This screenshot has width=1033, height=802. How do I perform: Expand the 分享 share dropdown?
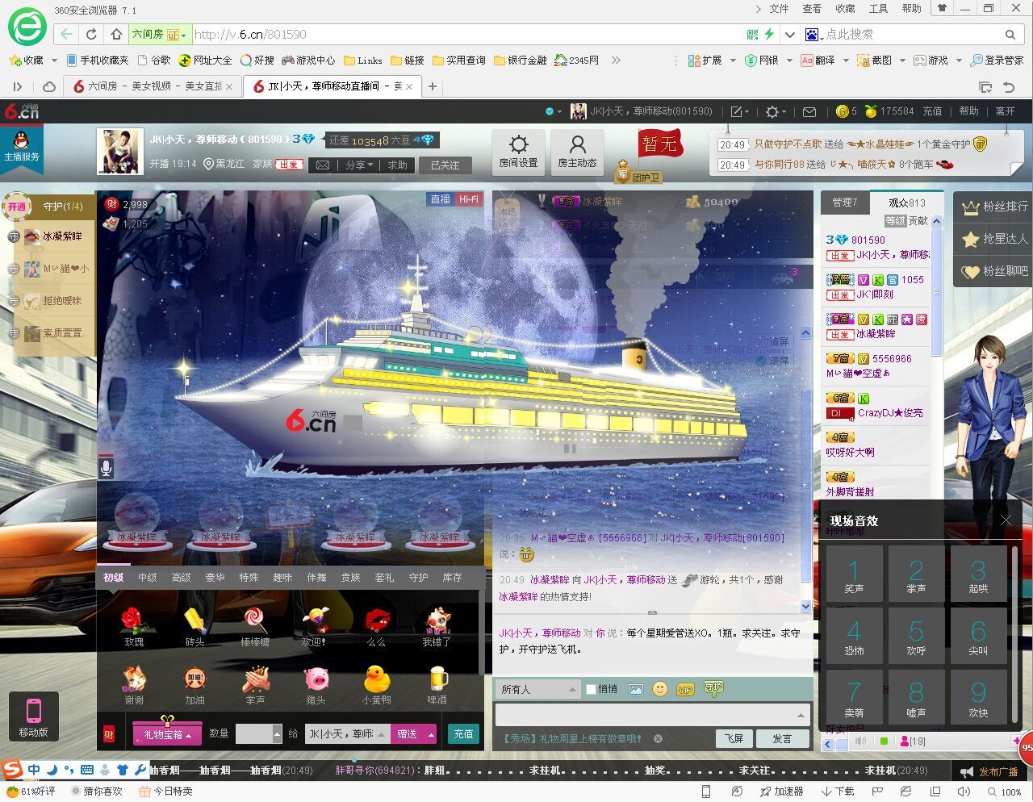(x=359, y=165)
